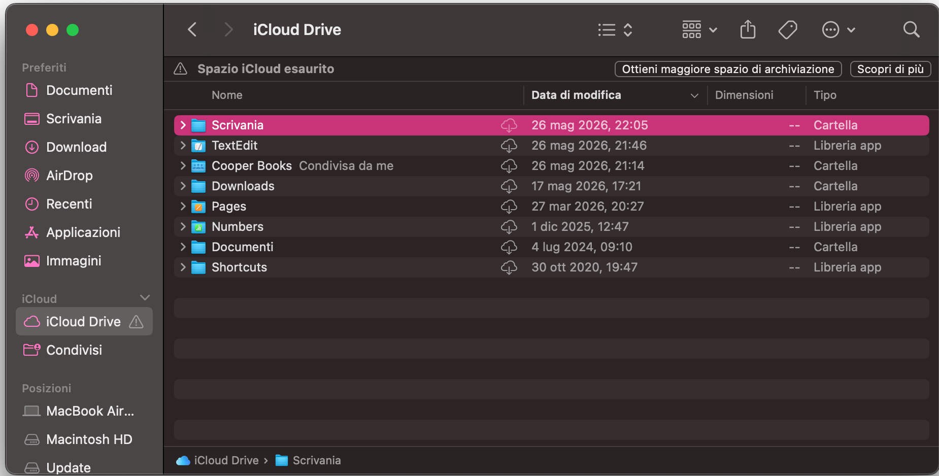Click the Shortcuts folder icon
This screenshot has width=939, height=476.
tap(198, 267)
